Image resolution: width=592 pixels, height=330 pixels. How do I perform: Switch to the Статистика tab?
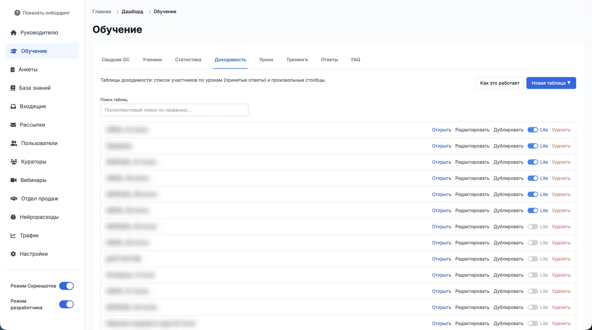pyautogui.click(x=188, y=60)
